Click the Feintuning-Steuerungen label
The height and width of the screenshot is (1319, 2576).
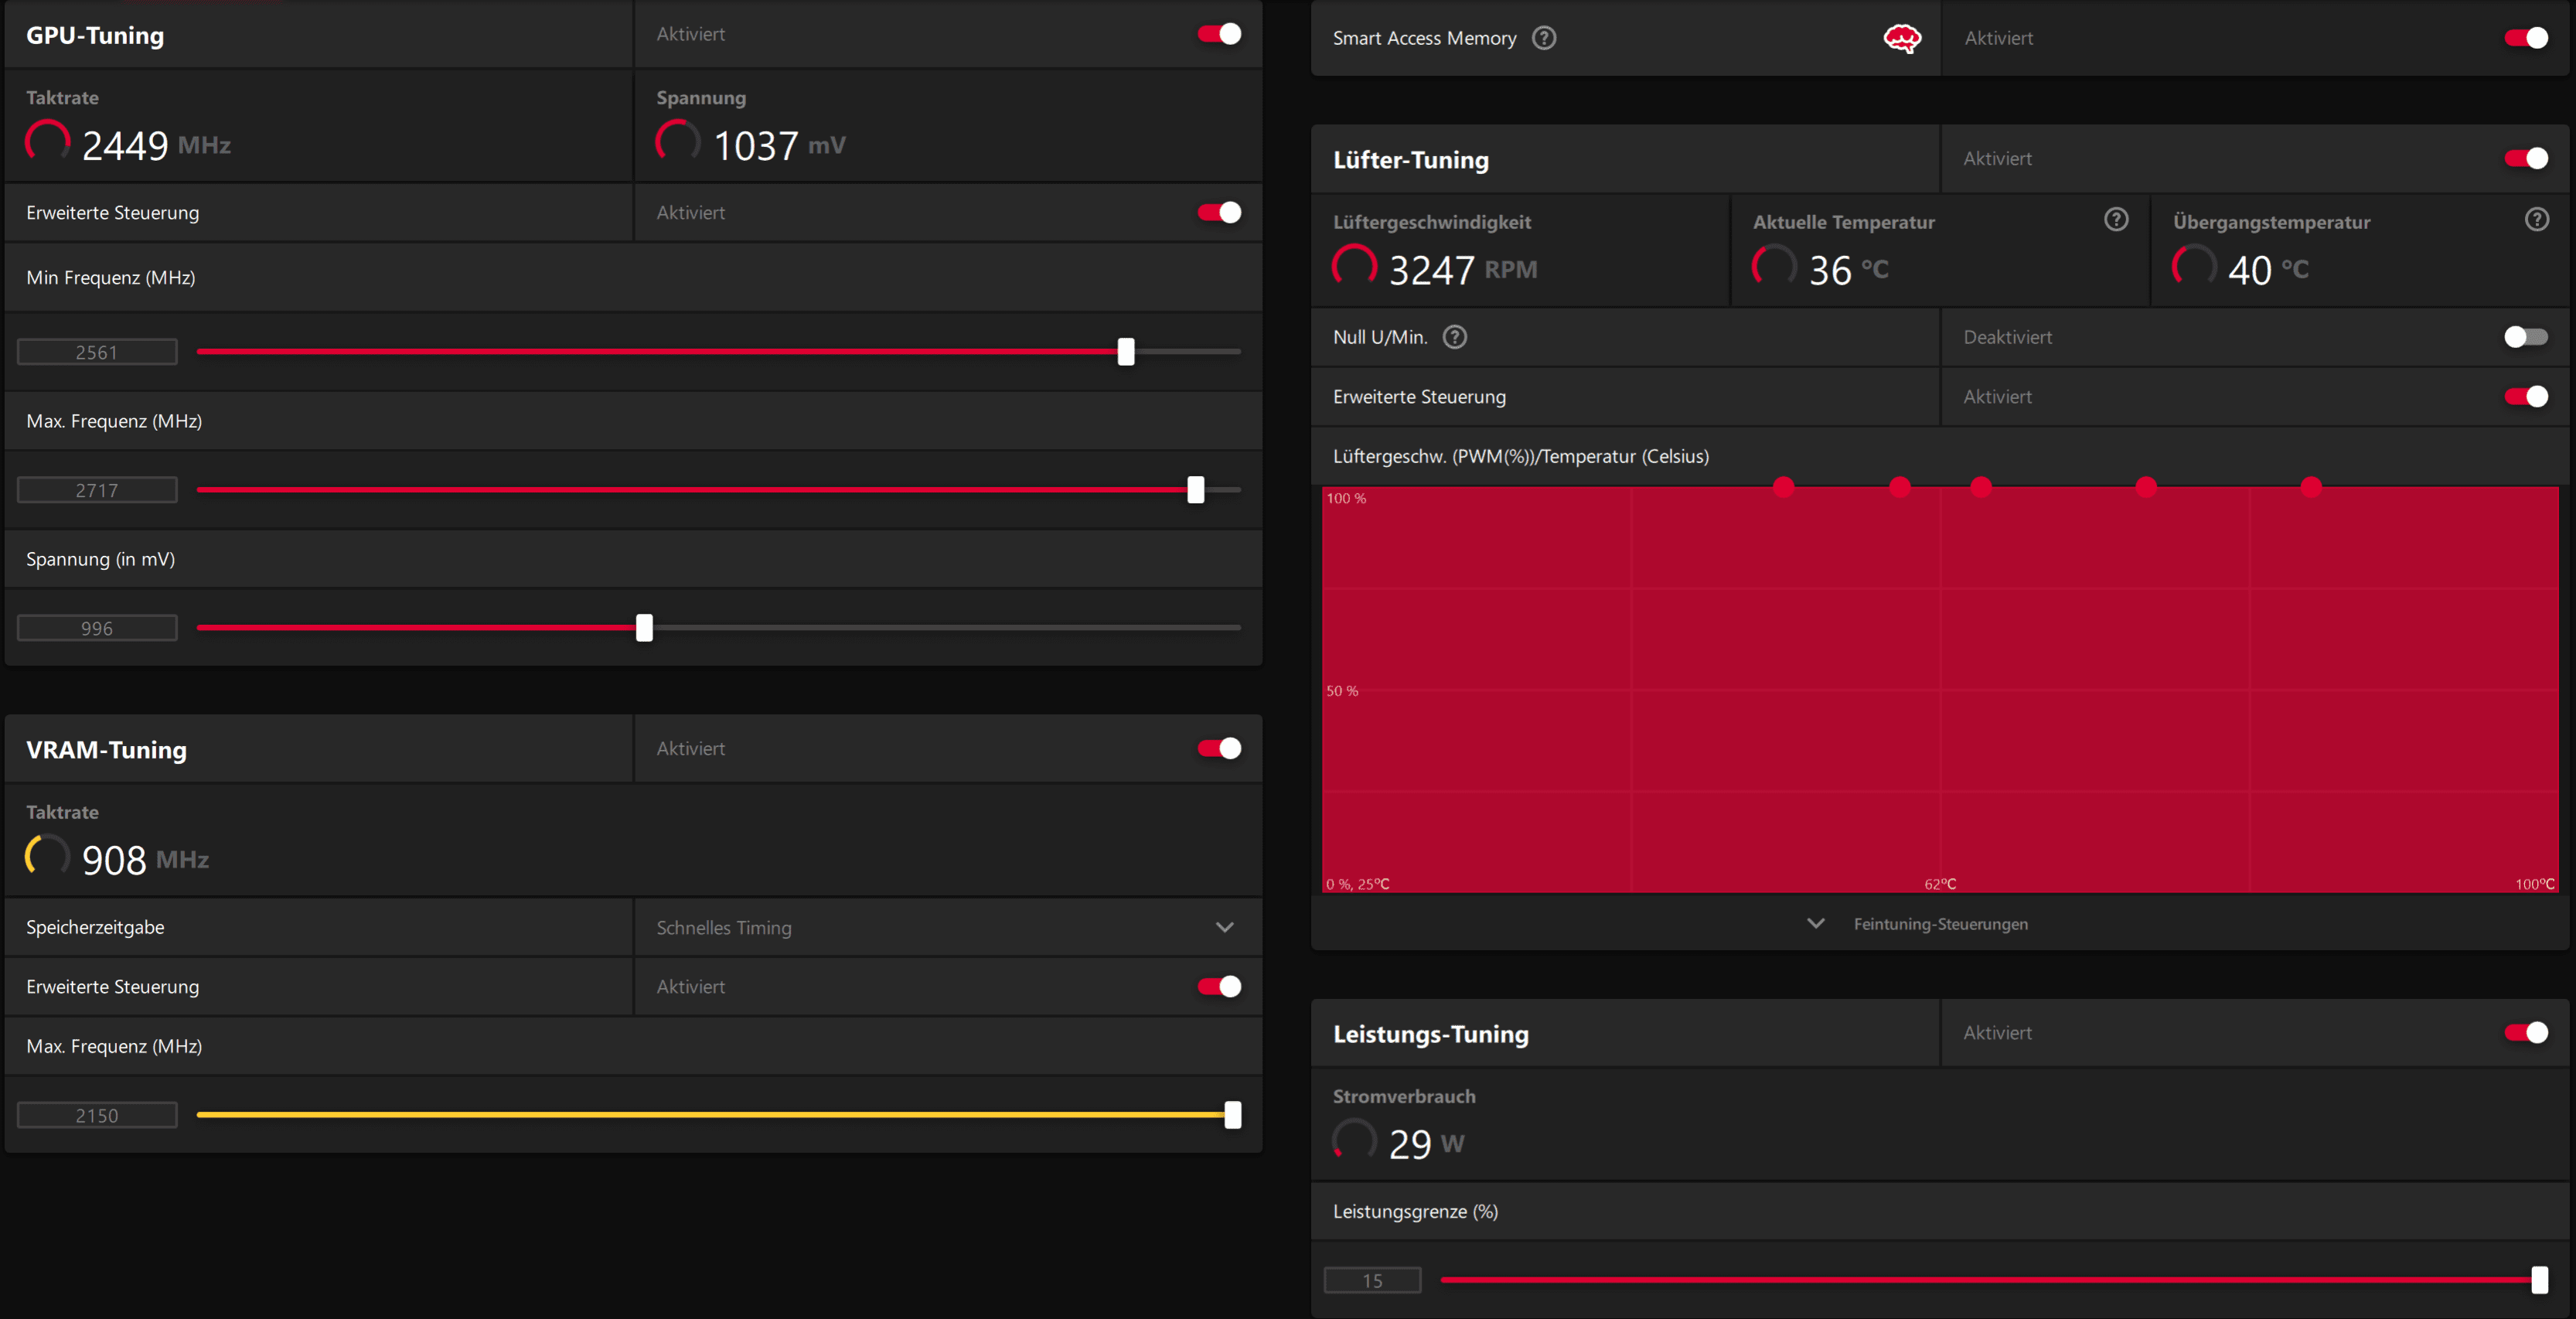[x=1940, y=924]
